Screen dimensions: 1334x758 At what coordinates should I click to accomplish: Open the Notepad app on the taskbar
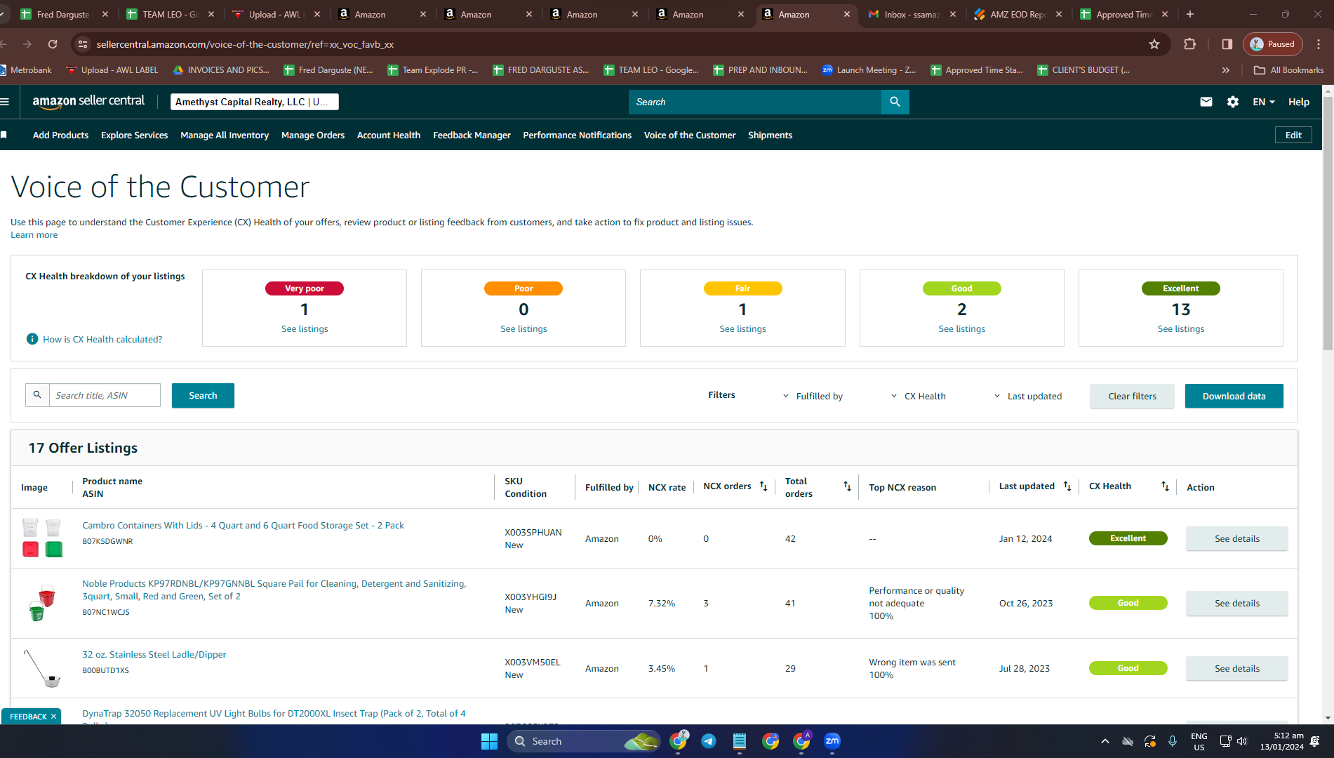(x=740, y=741)
